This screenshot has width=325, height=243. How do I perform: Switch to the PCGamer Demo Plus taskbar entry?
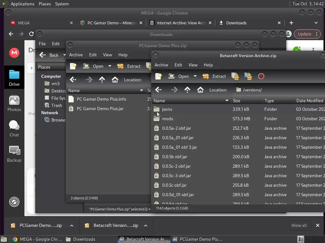(197, 239)
